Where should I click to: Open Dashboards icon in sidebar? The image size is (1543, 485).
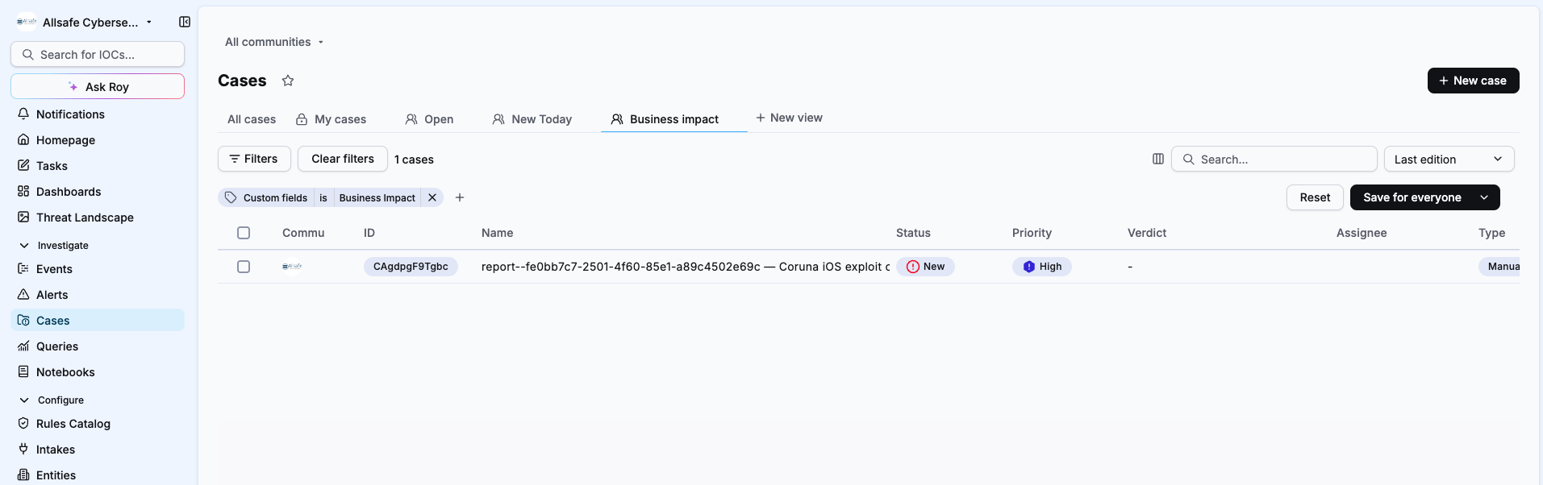[23, 191]
